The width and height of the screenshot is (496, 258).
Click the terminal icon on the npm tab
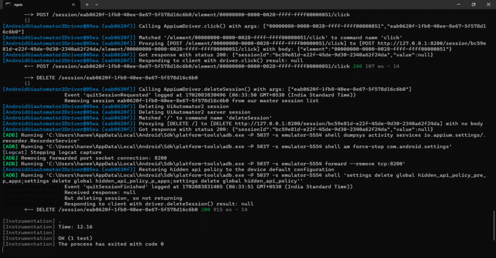(x=8, y=4)
